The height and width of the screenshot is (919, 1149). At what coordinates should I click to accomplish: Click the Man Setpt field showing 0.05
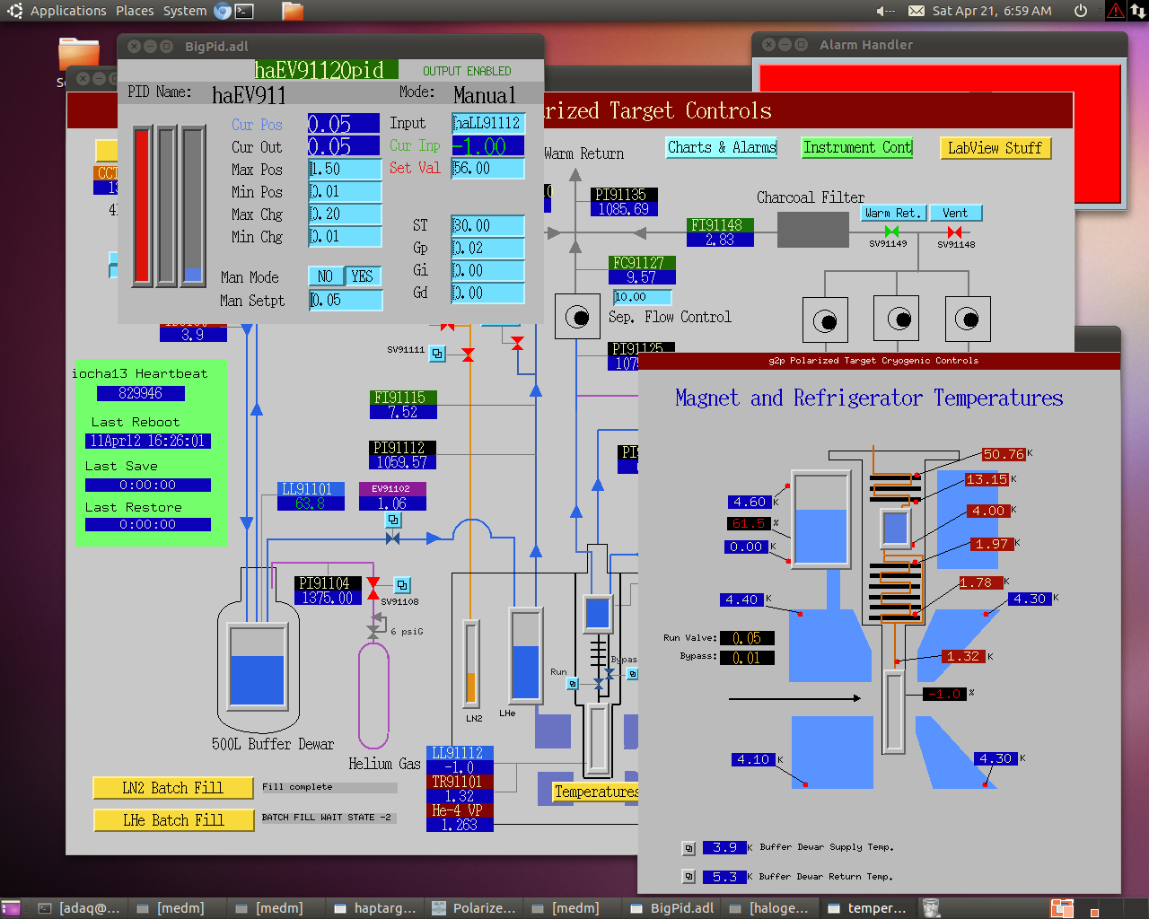tap(345, 301)
